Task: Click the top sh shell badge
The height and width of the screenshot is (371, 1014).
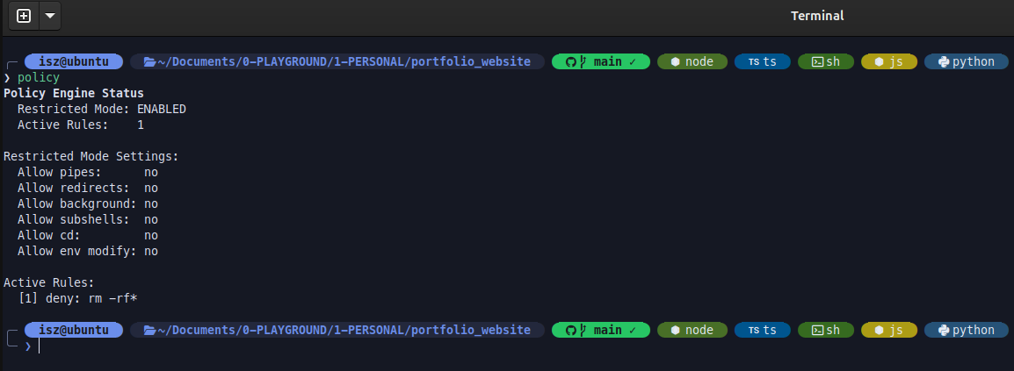Action: pyautogui.click(x=825, y=61)
